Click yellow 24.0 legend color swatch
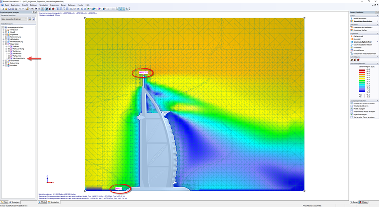The image size is (379, 207). (362, 80)
